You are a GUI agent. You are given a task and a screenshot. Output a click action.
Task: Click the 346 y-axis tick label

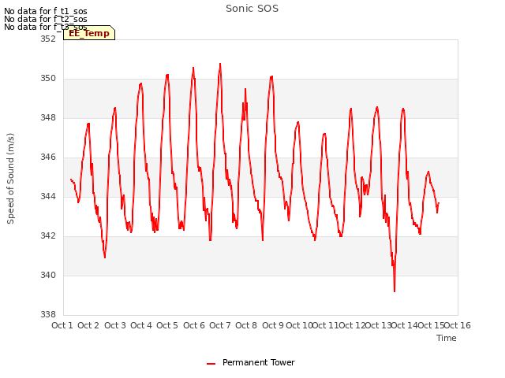click(x=48, y=157)
